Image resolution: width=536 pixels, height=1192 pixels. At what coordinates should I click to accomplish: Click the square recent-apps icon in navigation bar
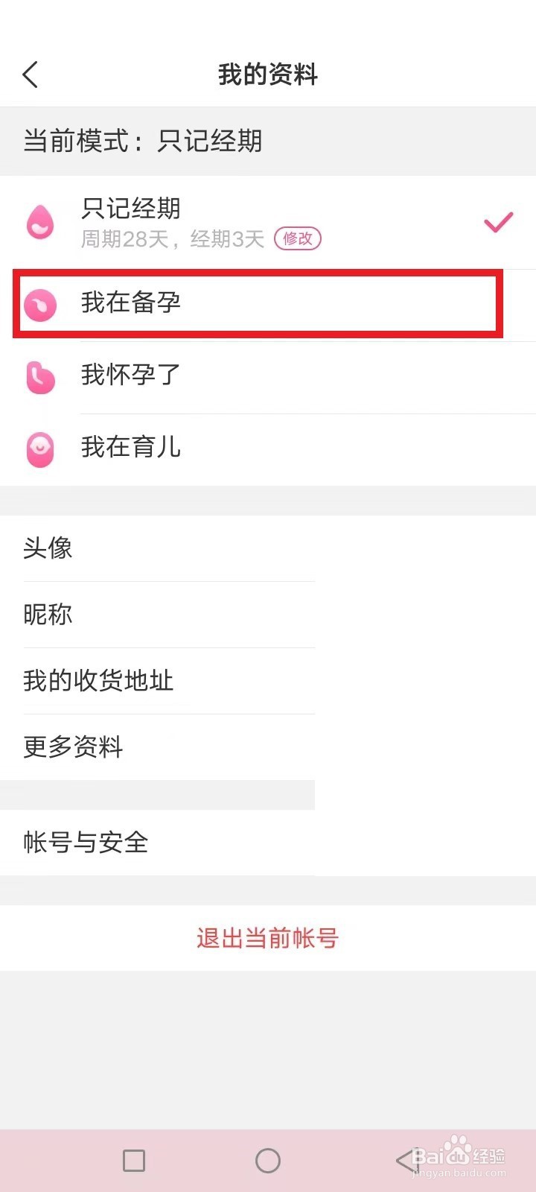tap(134, 1160)
